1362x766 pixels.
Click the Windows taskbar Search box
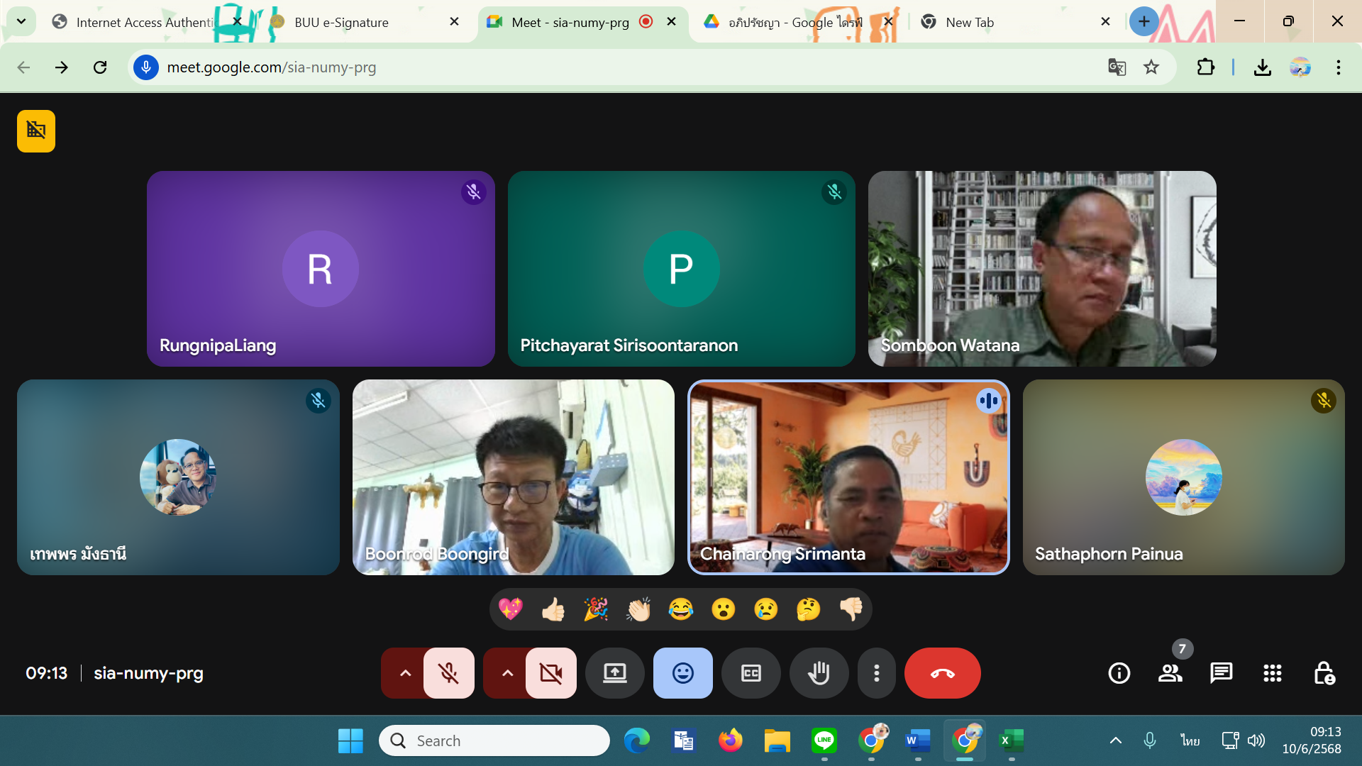click(x=494, y=740)
